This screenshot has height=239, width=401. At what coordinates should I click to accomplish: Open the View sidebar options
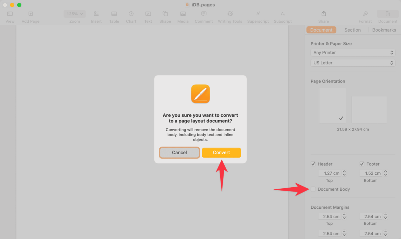pyautogui.click(x=10, y=17)
